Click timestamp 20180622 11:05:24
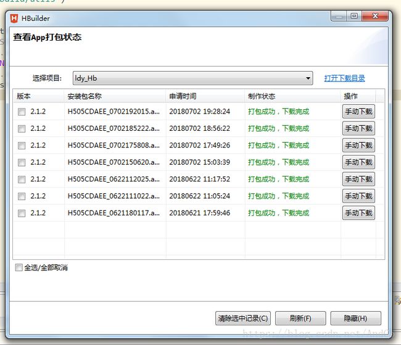401x345 pixels. click(199, 196)
